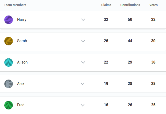Click the name Harry
Viewport: 166px width, 114px height.
coord(22,19)
